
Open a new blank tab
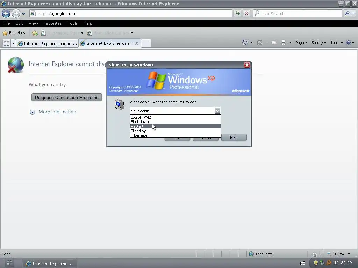(146, 43)
